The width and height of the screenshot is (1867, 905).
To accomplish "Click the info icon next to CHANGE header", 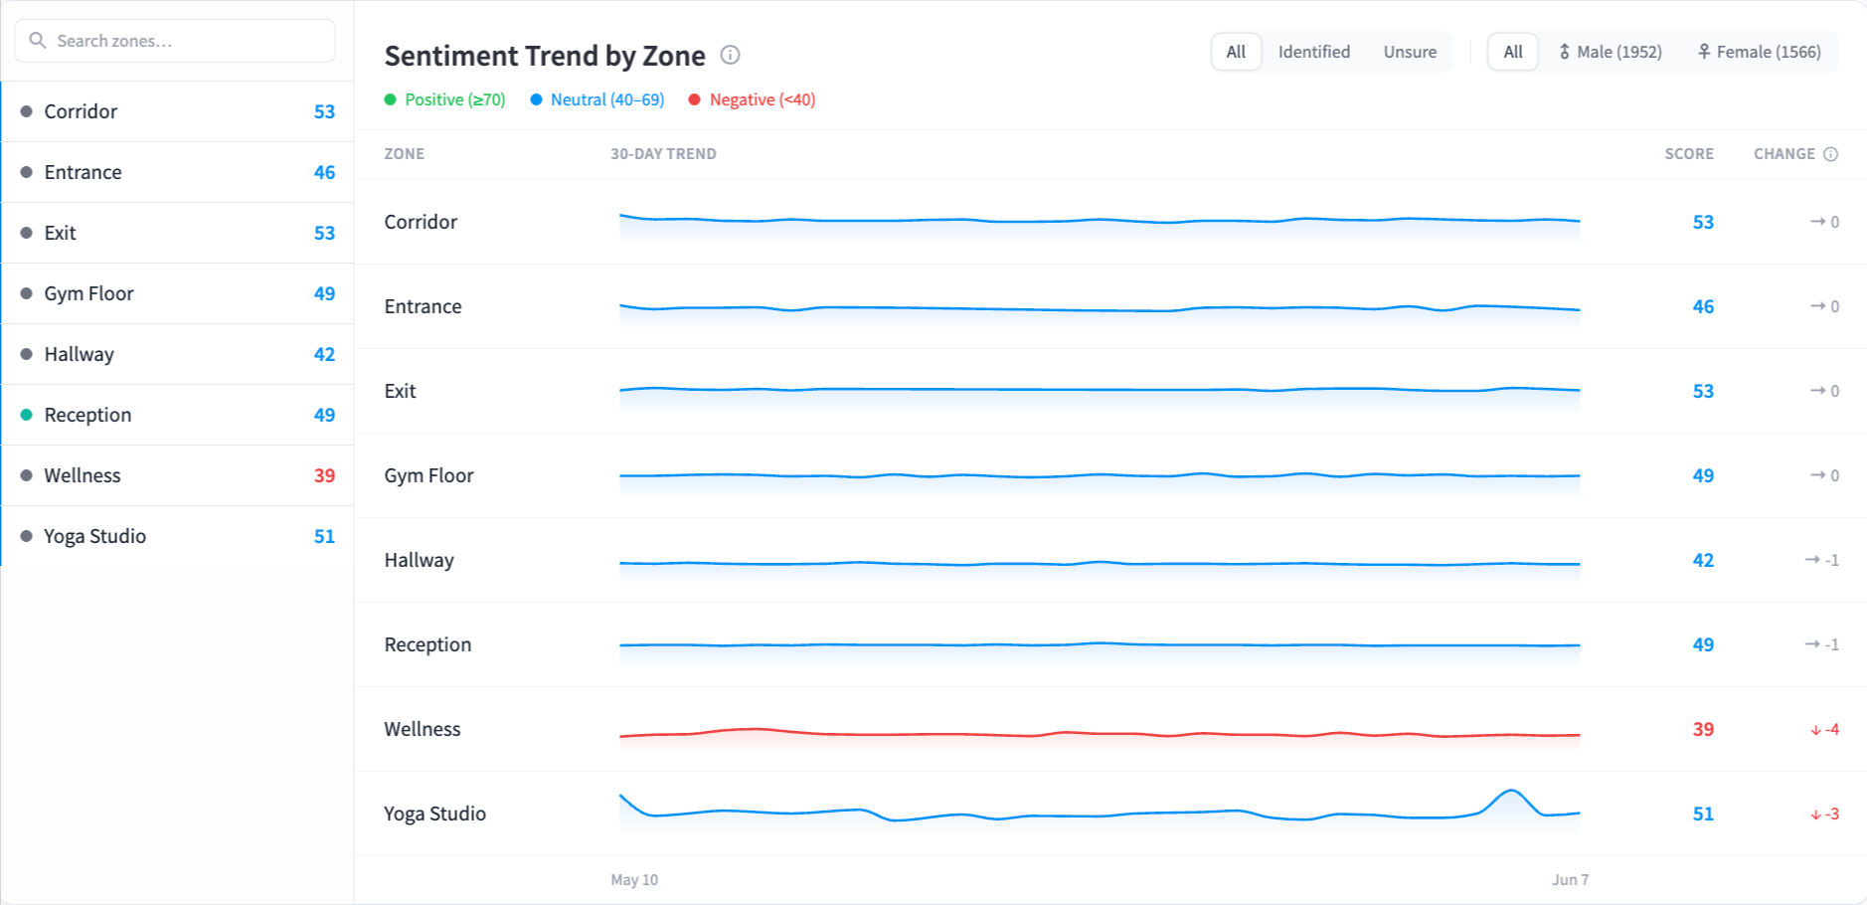I will click(1830, 154).
